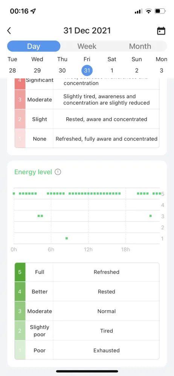The image size is (174, 376).
Task: Open the calendar date picker icon
Action: (x=161, y=31)
